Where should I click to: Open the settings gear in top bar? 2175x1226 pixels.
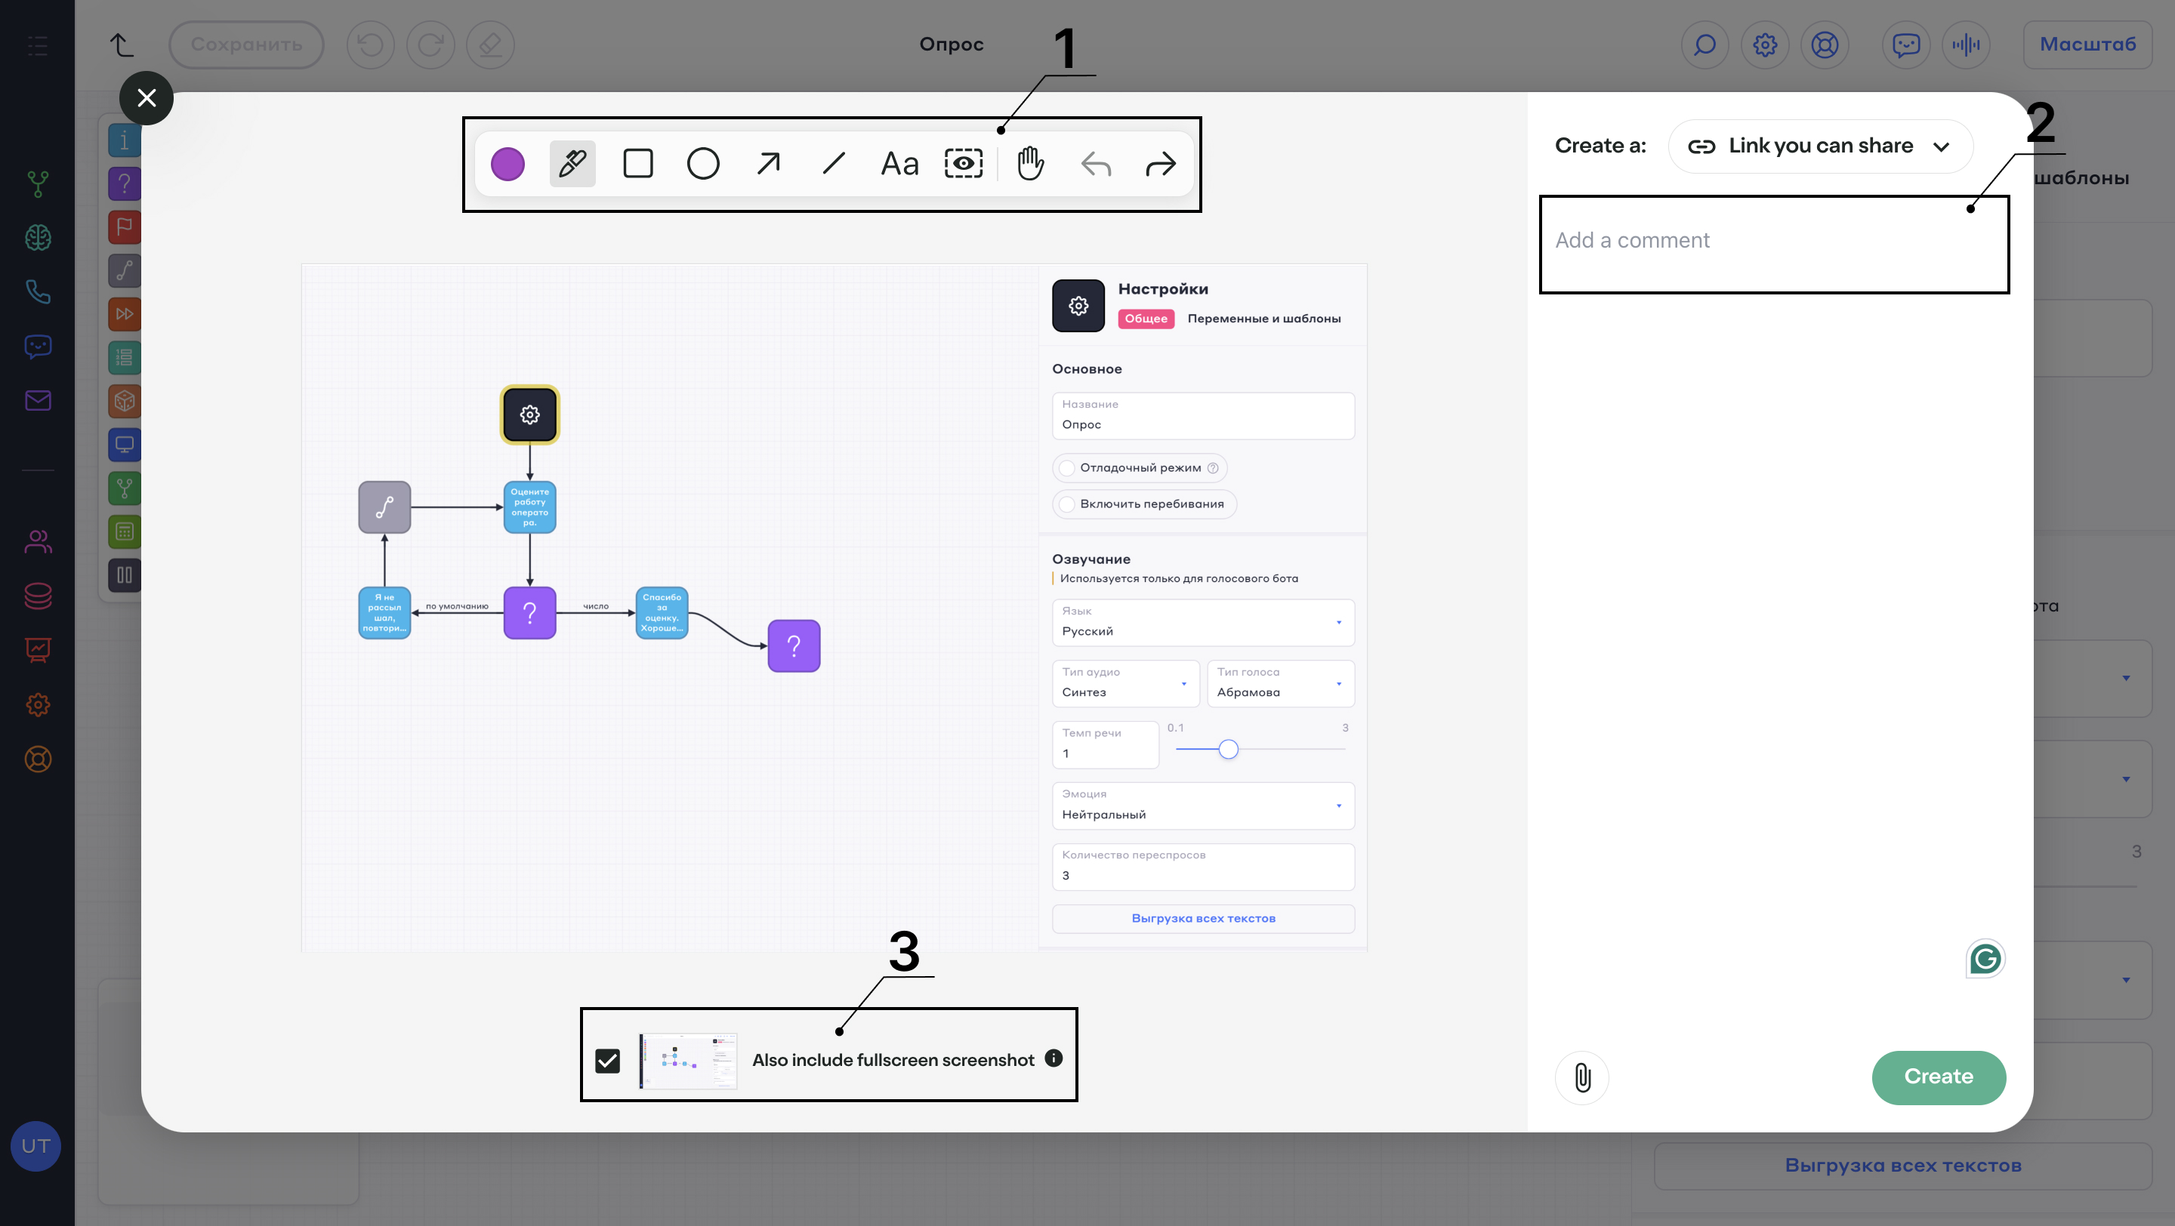pos(1765,45)
